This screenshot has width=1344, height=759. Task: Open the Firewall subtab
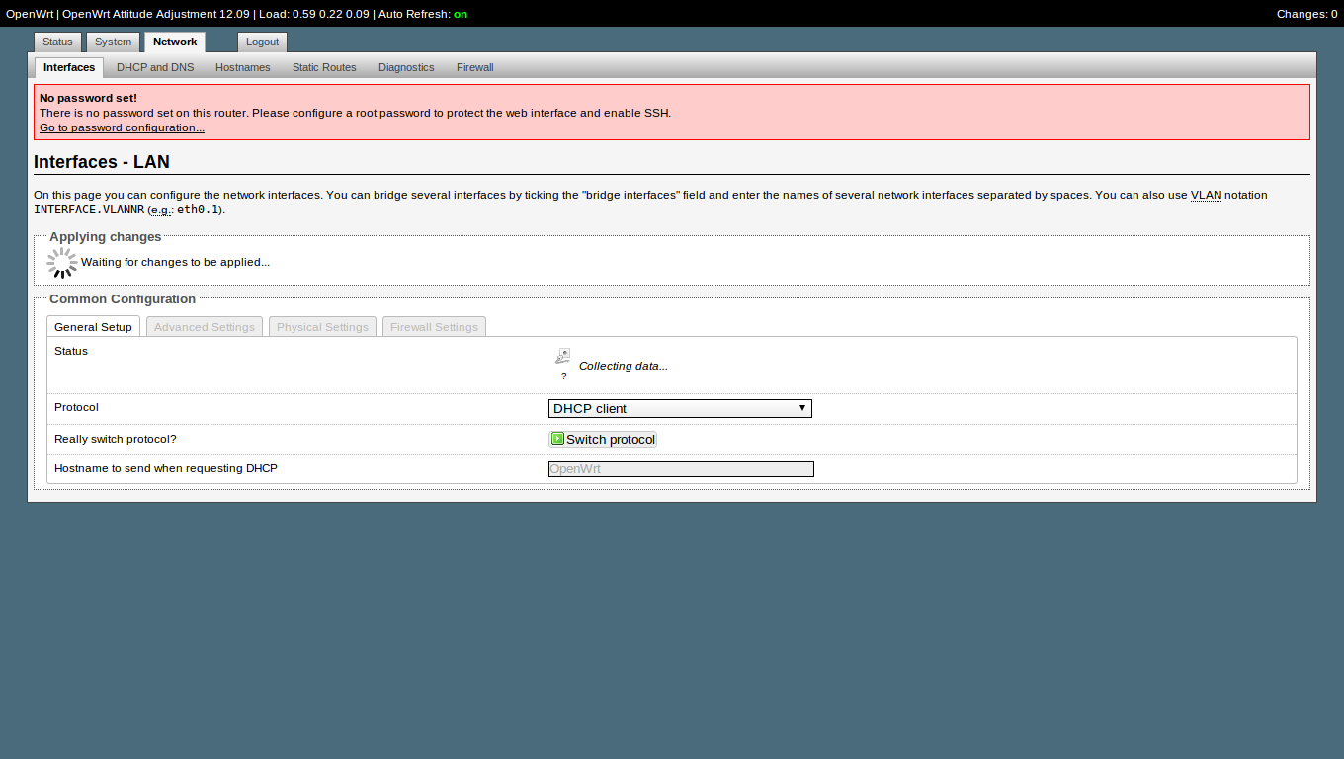click(x=475, y=67)
